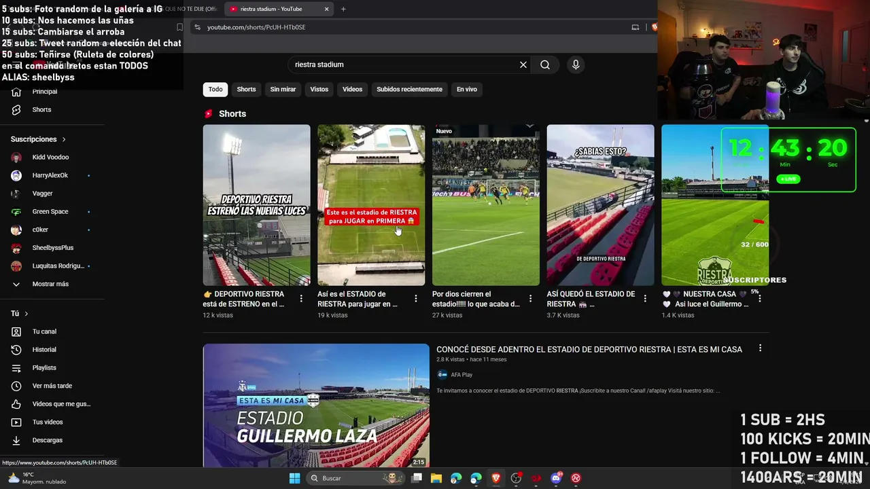Open options for 'Por dios cierren el estadio' short

pyautogui.click(x=530, y=298)
